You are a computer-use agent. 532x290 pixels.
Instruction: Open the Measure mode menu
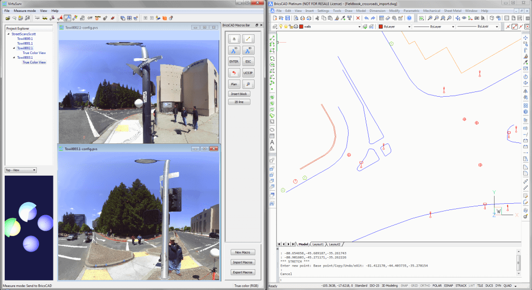(24, 10)
